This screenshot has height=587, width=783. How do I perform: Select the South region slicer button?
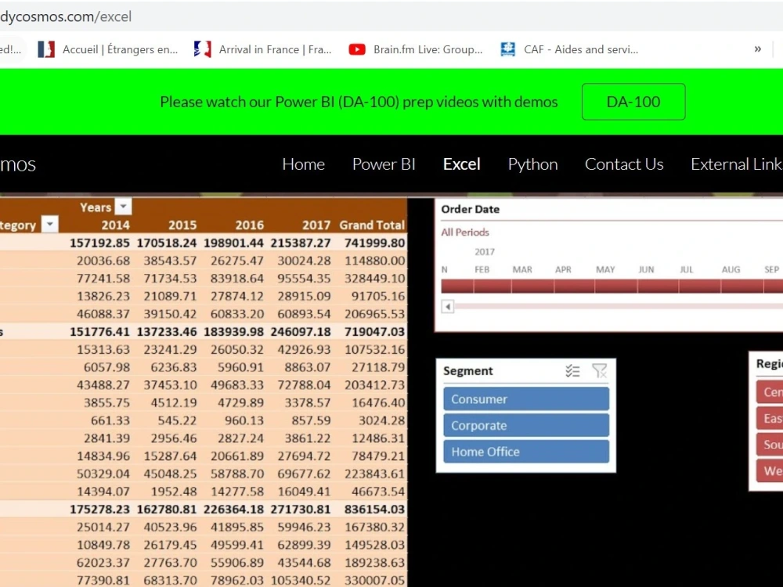[770, 445]
